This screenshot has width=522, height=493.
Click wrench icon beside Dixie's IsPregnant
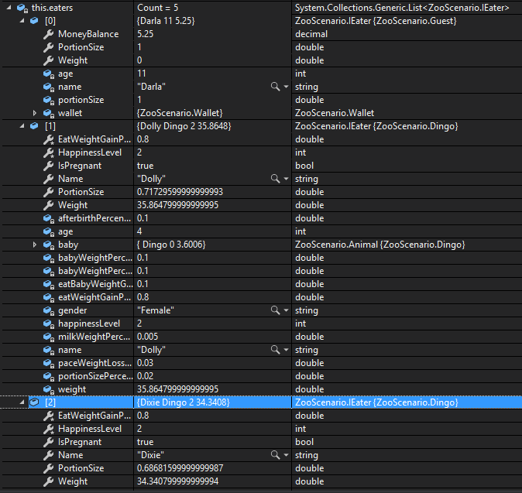pos(49,442)
